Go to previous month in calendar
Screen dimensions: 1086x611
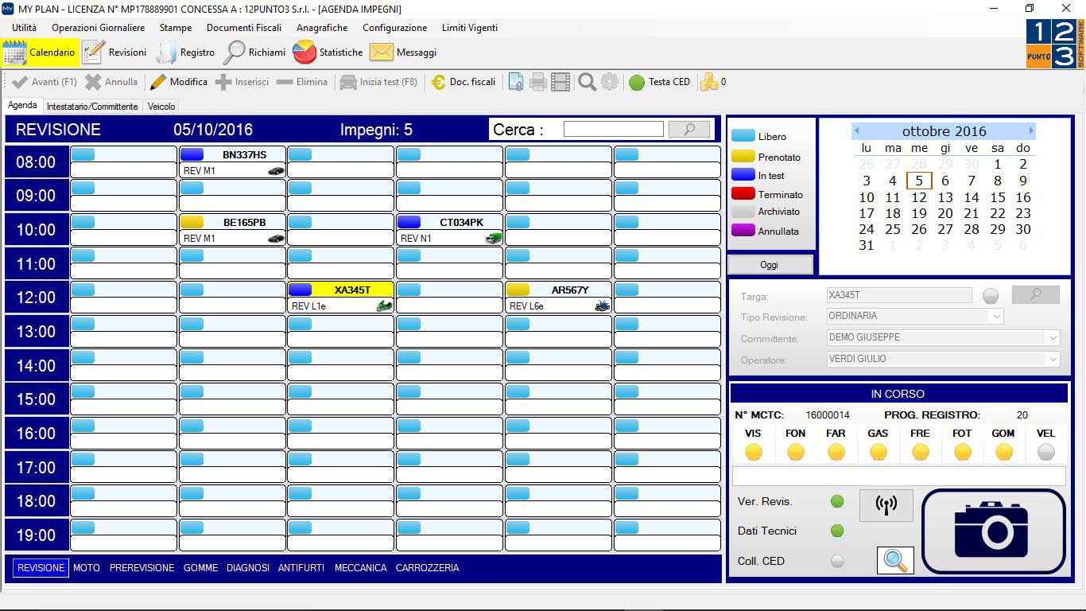tap(856, 130)
